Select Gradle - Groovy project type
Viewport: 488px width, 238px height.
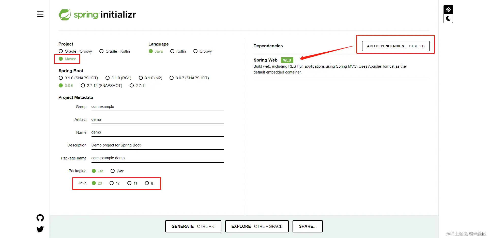coord(75,51)
